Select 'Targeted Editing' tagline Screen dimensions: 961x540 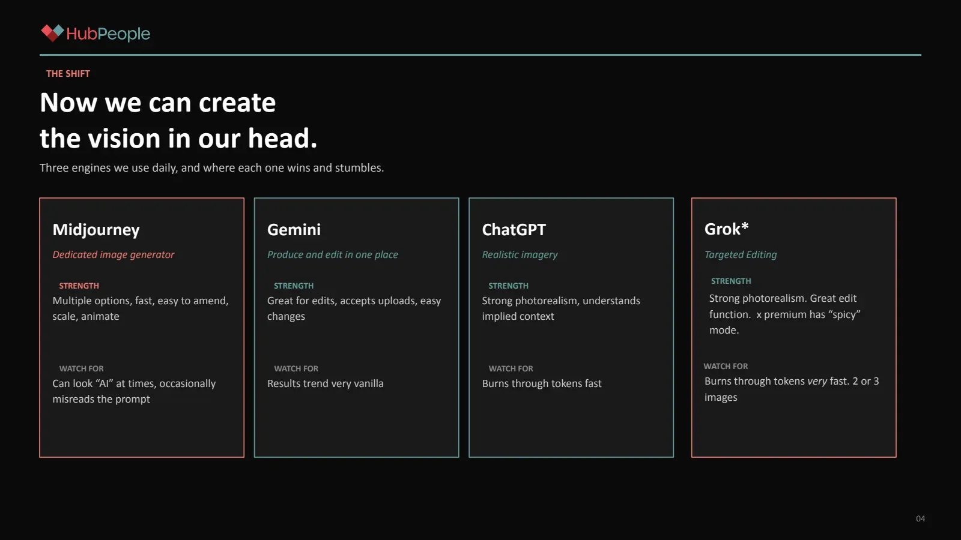741,254
